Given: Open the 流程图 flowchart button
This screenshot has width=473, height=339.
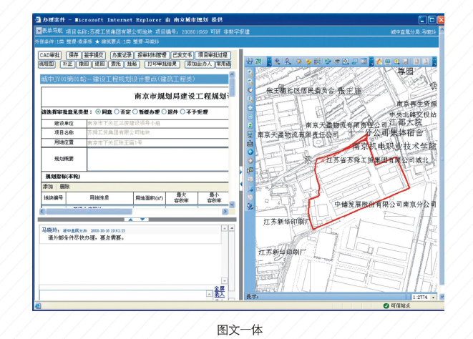Looking at the screenshot, I should point(47,64).
